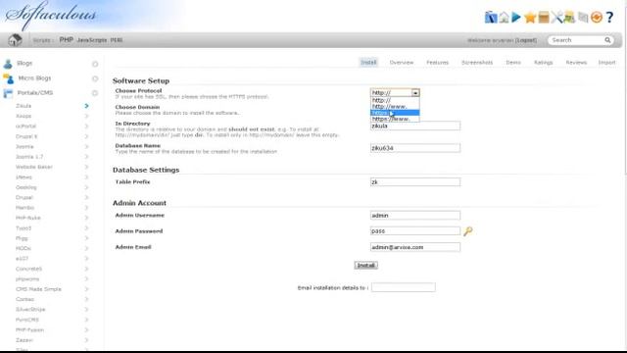The height and width of the screenshot is (353, 627).
Task: Select https://www. option in protocol list
Action: (395, 119)
